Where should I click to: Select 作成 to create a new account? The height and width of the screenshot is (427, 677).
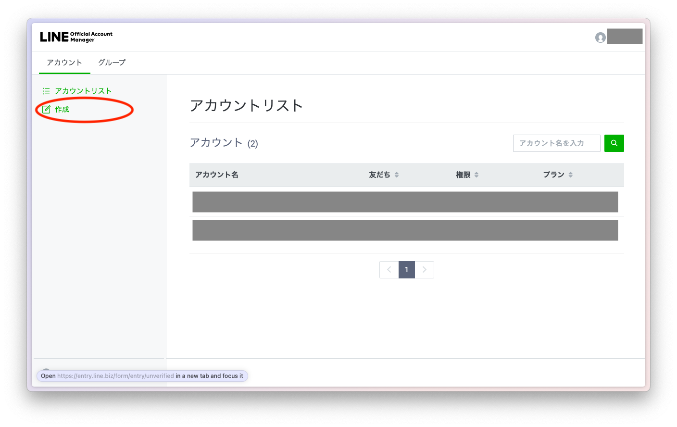[x=63, y=109]
